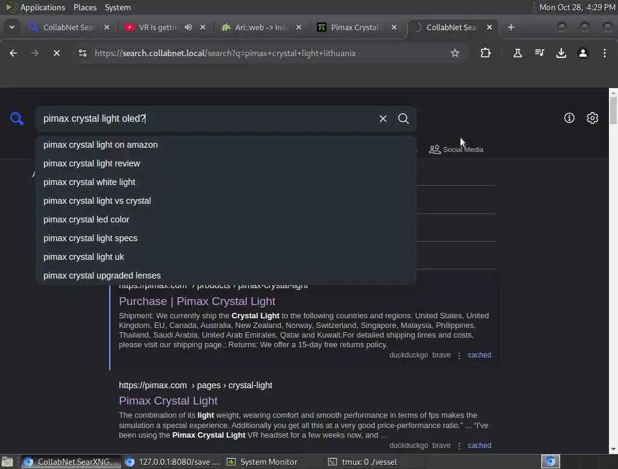Close the Pimax Crystal tab

point(393,27)
